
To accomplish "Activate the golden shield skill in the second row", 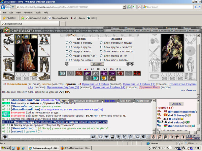I will coord(104,78).
